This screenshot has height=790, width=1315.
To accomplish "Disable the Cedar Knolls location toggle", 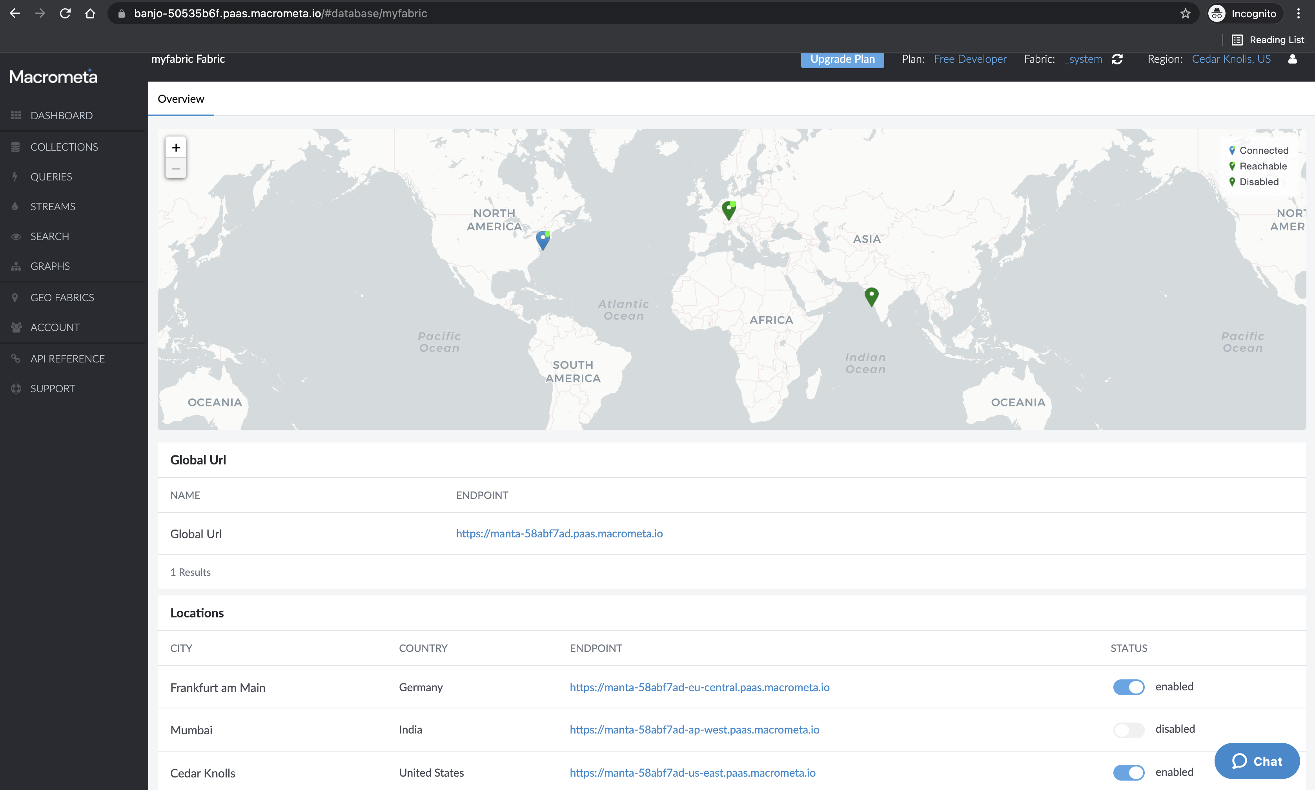I will pyautogui.click(x=1128, y=772).
